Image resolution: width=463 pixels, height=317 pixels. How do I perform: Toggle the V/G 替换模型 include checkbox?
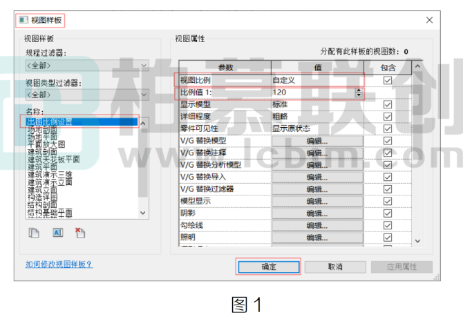point(388,141)
